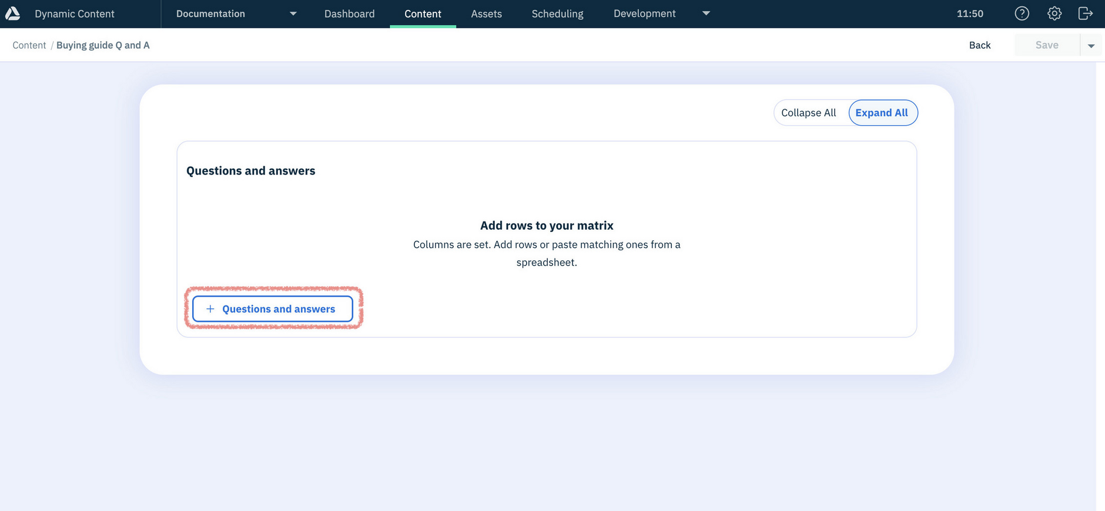Select the Content tab in navigation bar

(x=423, y=14)
